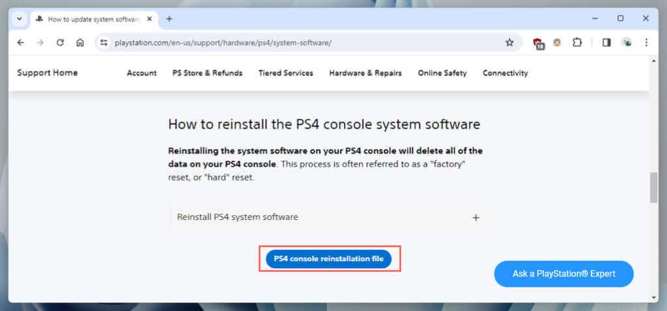This screenshot has width=667, height=311.
Task: Open new tab with plus button
Action: click(x=169, y=19)
